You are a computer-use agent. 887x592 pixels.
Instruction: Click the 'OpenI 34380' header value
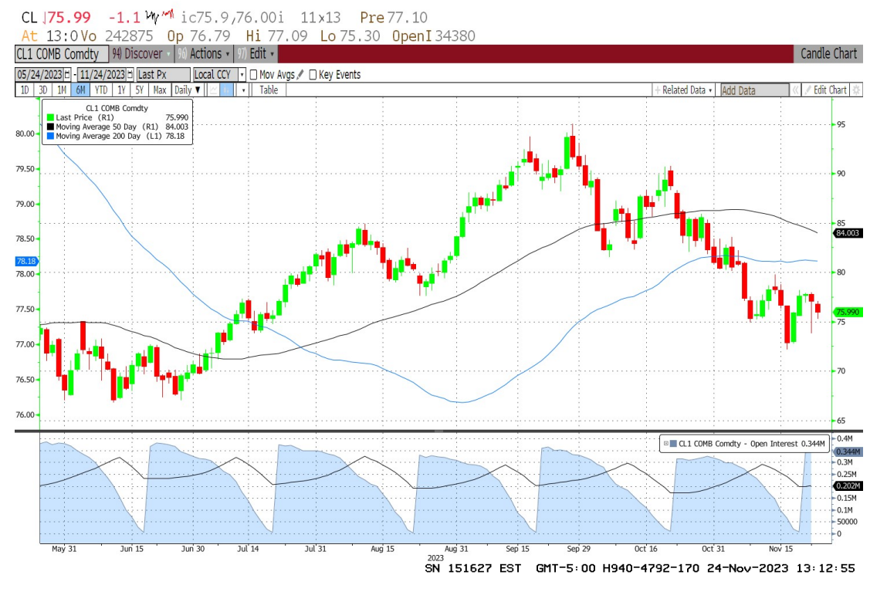pos(433,36)
